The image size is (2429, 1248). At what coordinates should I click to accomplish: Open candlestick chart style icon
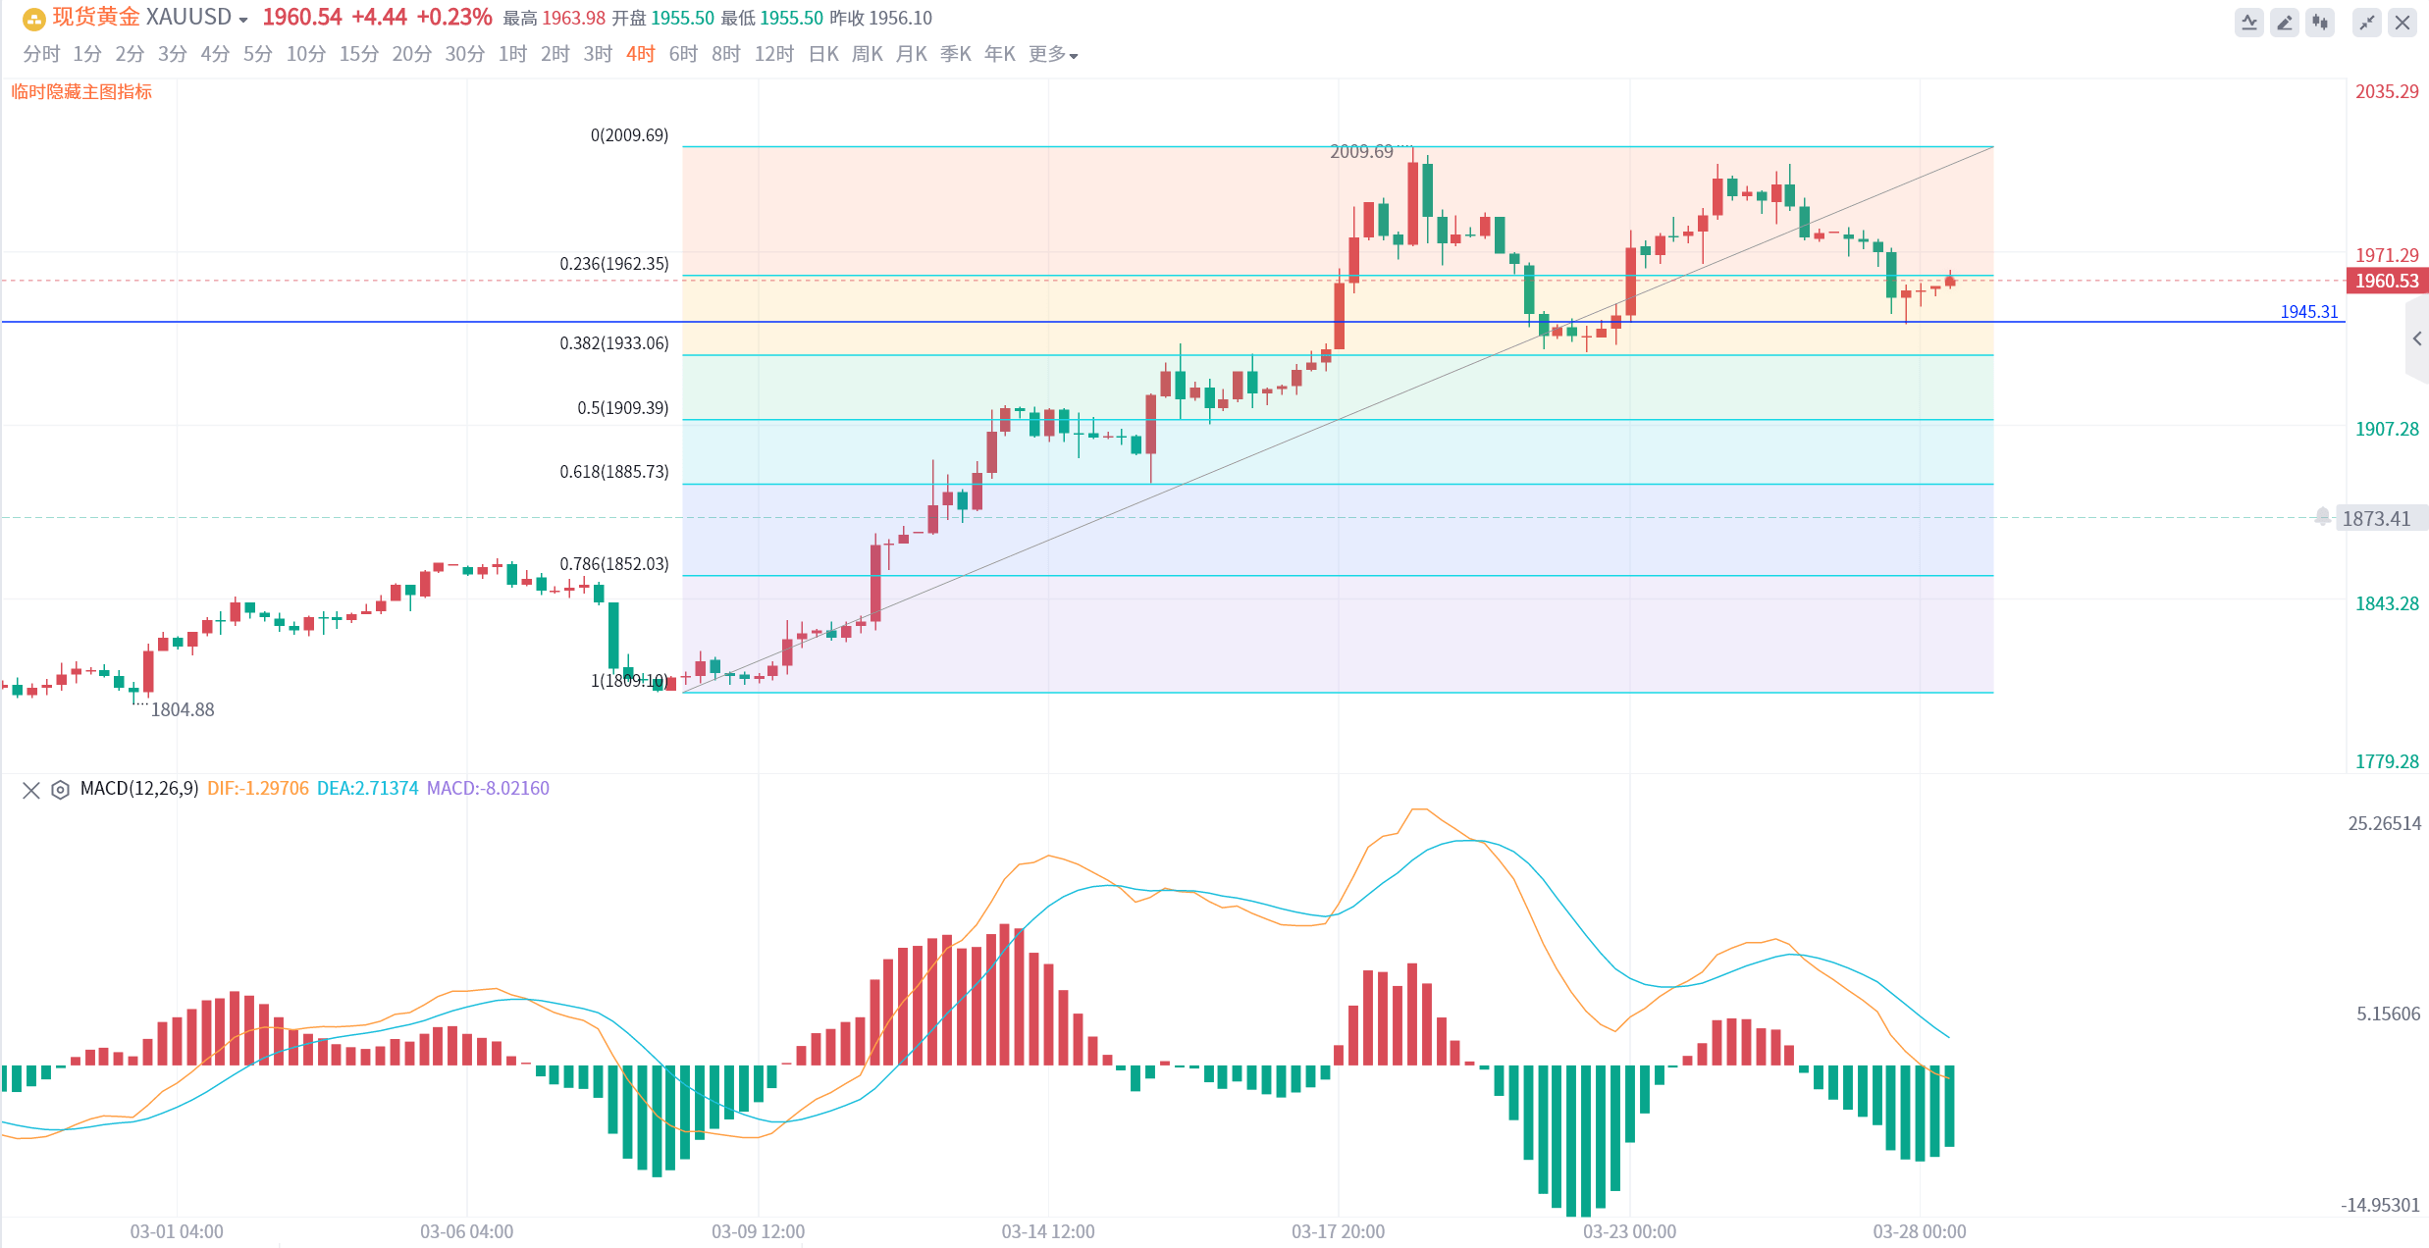coord(2320,22)
